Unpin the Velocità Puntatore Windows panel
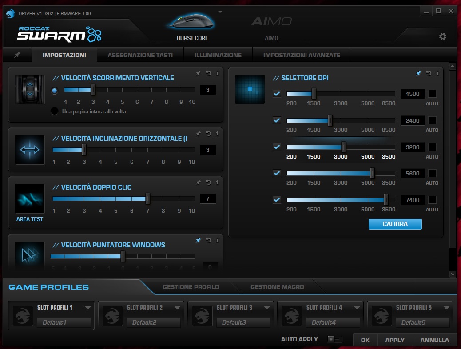Viewport: 461px width, 349px height. 198,240
